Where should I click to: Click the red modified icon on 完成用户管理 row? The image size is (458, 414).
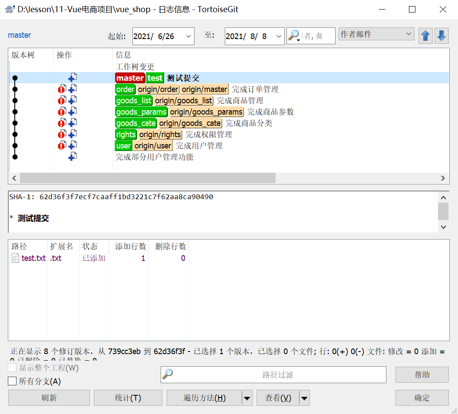click(x=62, y=145)
